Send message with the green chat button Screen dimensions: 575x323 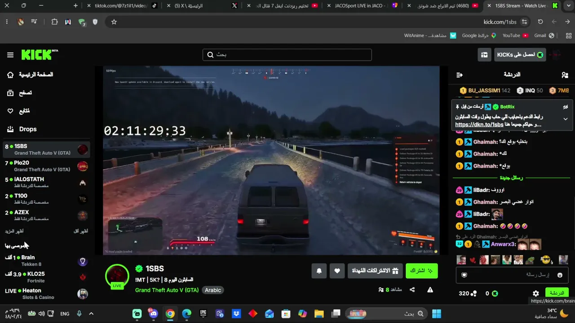tap(557, 293)
